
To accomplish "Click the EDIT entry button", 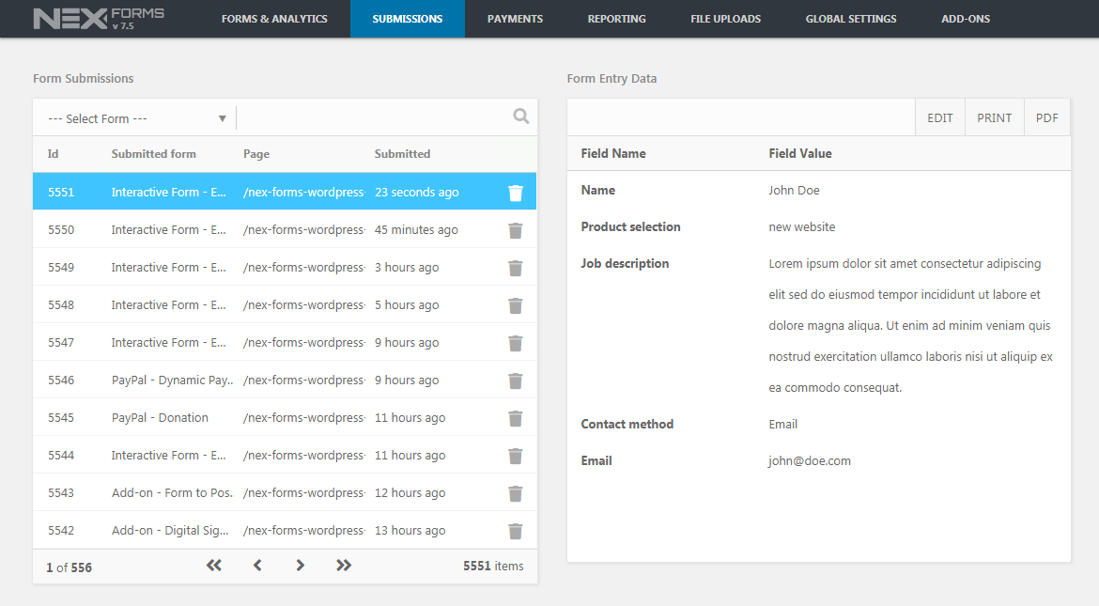I will [940, 117].
